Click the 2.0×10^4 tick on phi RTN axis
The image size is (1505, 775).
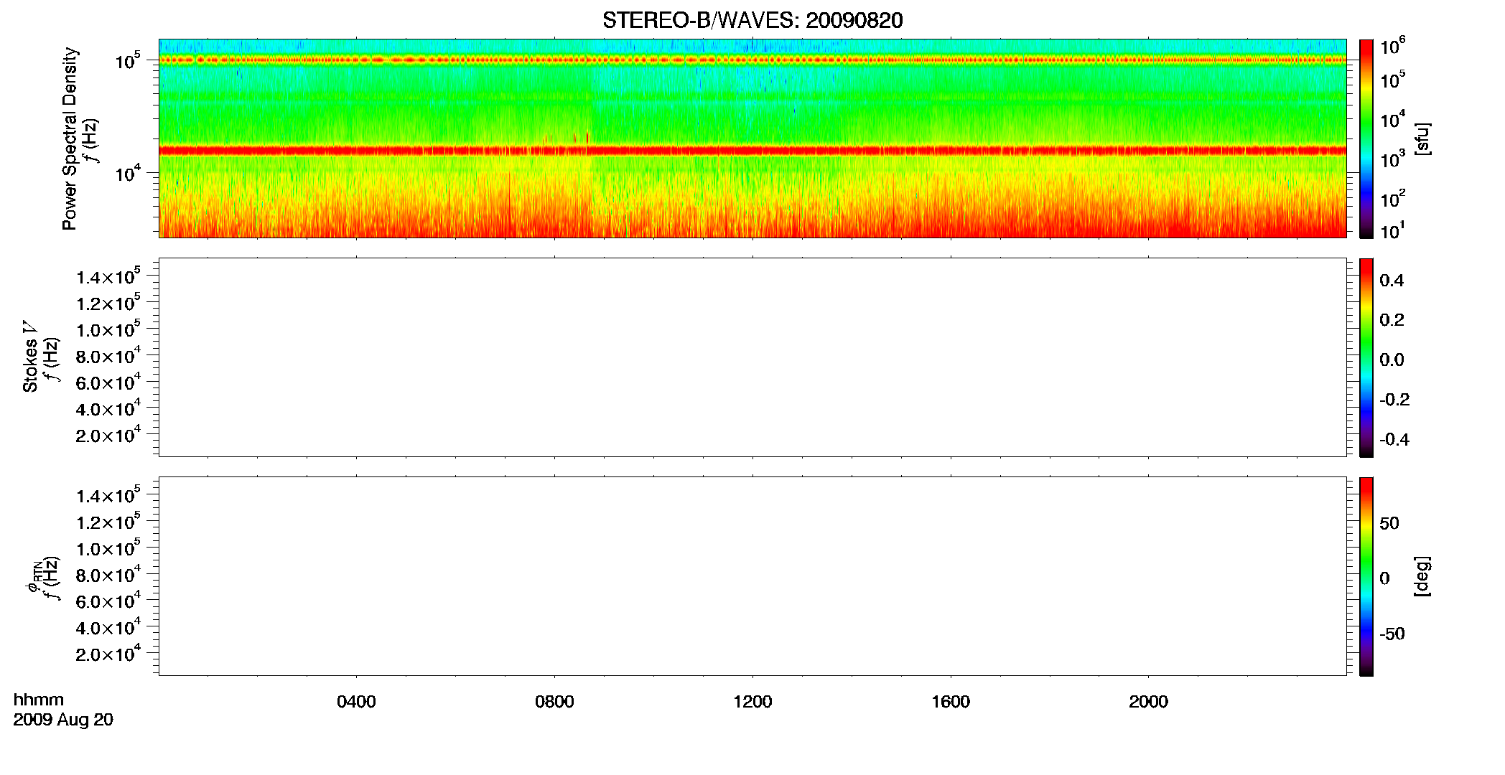(x=108, y=653)
